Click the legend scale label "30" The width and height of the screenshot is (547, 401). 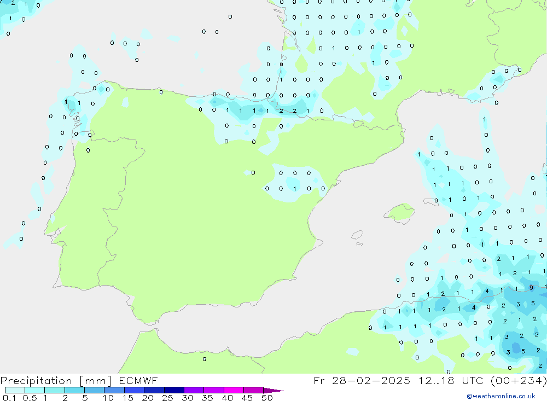pyautogui.click(x=187, y=398)
